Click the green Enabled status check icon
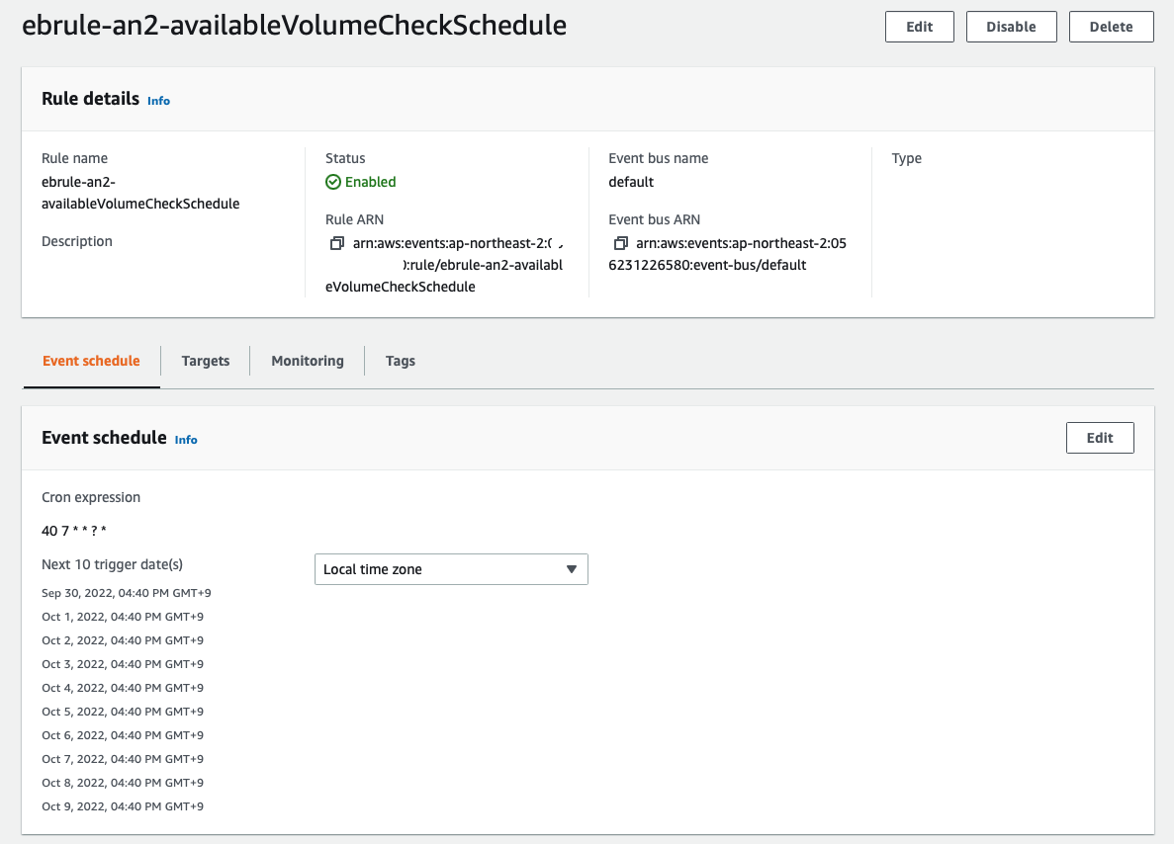Viewport: 1174px width, 844px height. (x=332, y=182)
